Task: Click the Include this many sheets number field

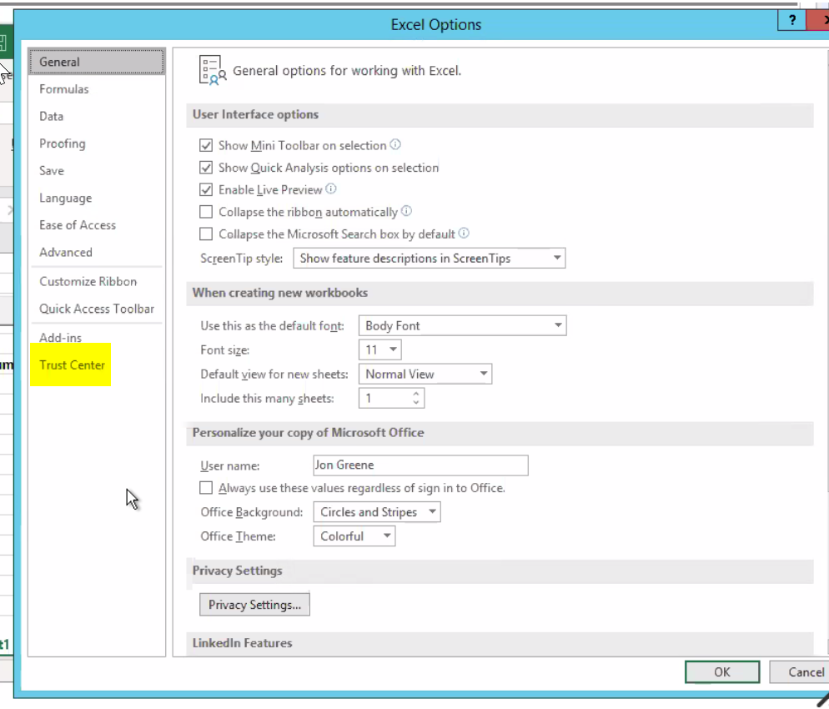Action: point(391,398)
